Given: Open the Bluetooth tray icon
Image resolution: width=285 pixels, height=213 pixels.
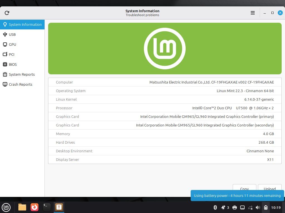Looking at the screenshot, I should tap(215, 207).
